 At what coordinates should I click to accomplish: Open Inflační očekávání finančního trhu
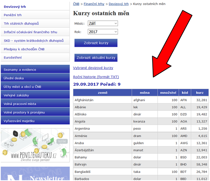click(30, 32)
